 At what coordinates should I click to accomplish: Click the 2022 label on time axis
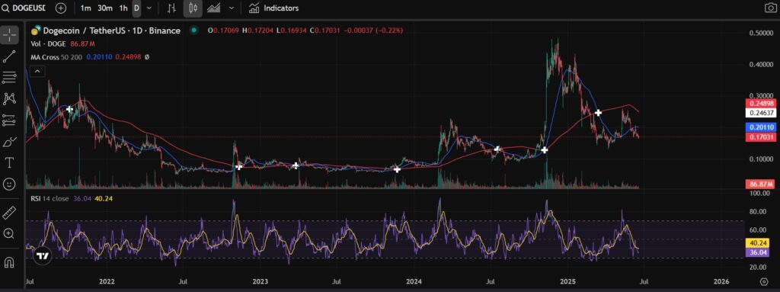point(107,282)
